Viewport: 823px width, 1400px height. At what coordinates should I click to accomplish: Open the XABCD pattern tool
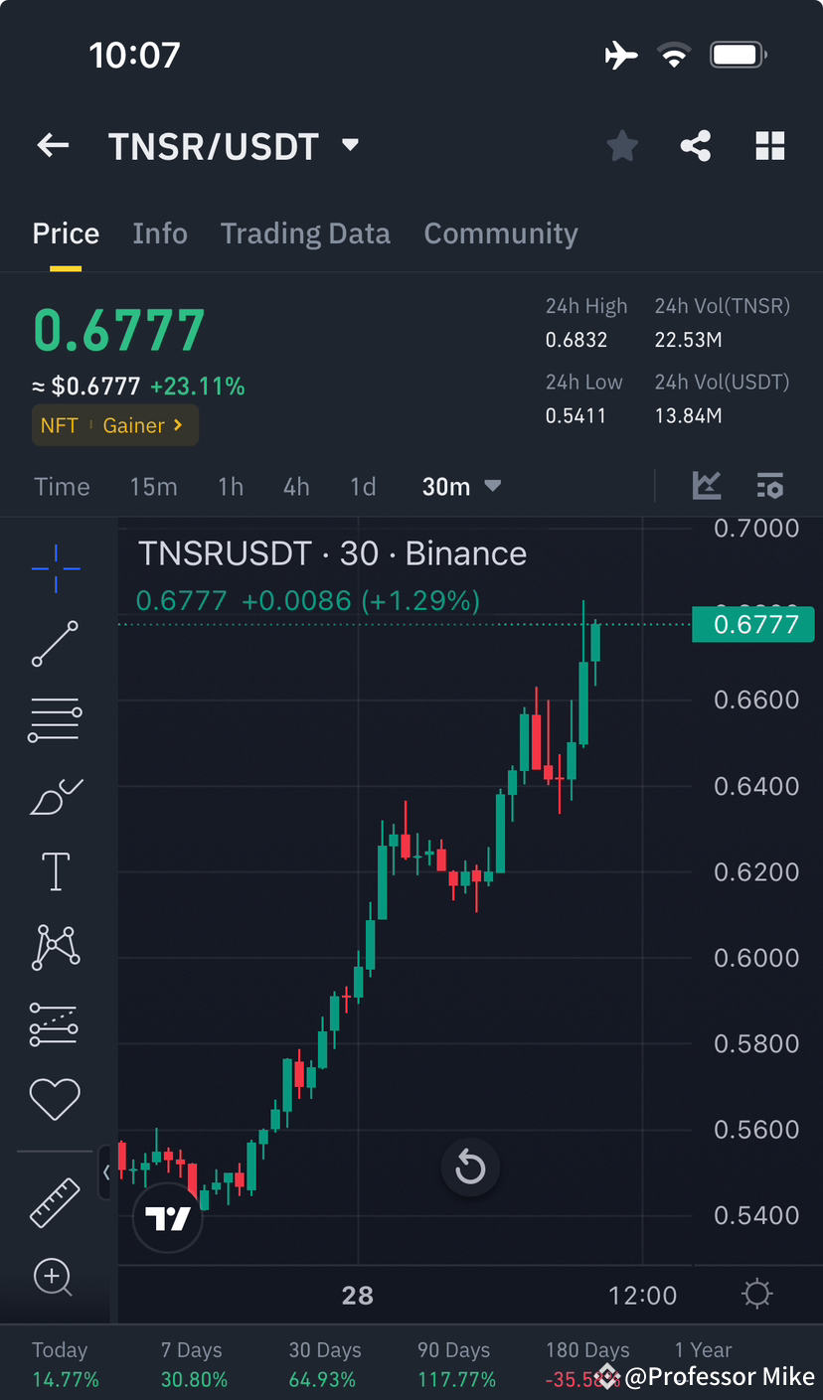tap(55, 946)
